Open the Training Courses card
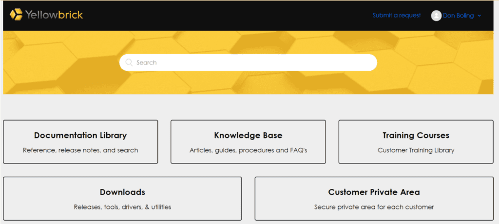The width and height of the screenshot is (499, 224). pos(416,142)
